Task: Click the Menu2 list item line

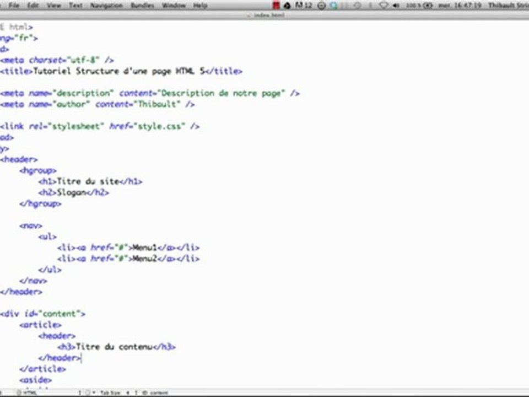Action: pos(128,259)
